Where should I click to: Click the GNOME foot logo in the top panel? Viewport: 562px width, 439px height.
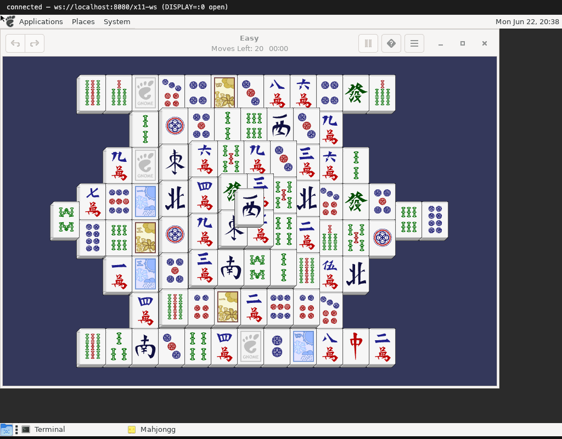tap(10, 21)
